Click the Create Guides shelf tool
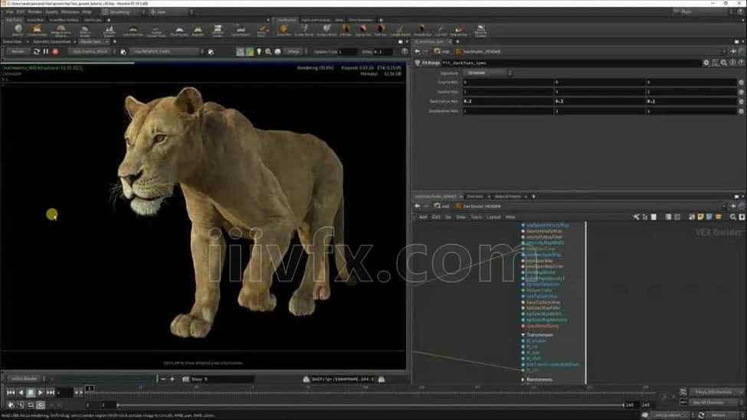Image resolution: width=747 pixels, height=420 pixels. click(37, 30)
